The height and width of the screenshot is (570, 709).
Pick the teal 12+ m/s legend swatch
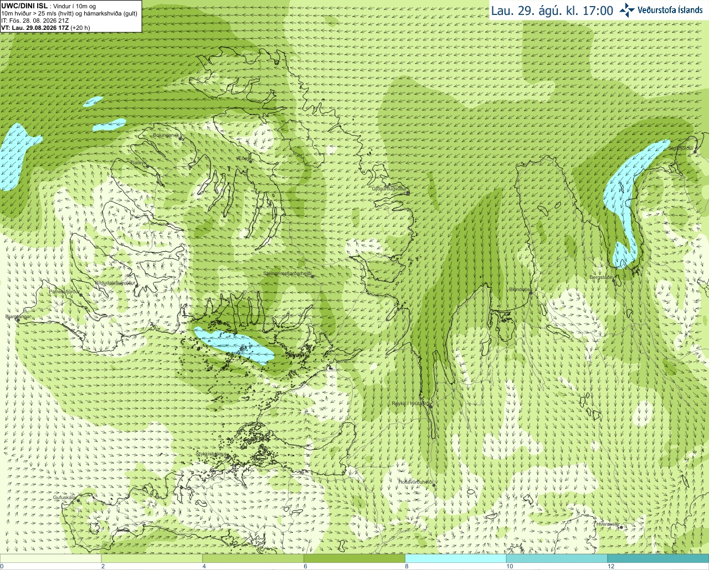658,558
